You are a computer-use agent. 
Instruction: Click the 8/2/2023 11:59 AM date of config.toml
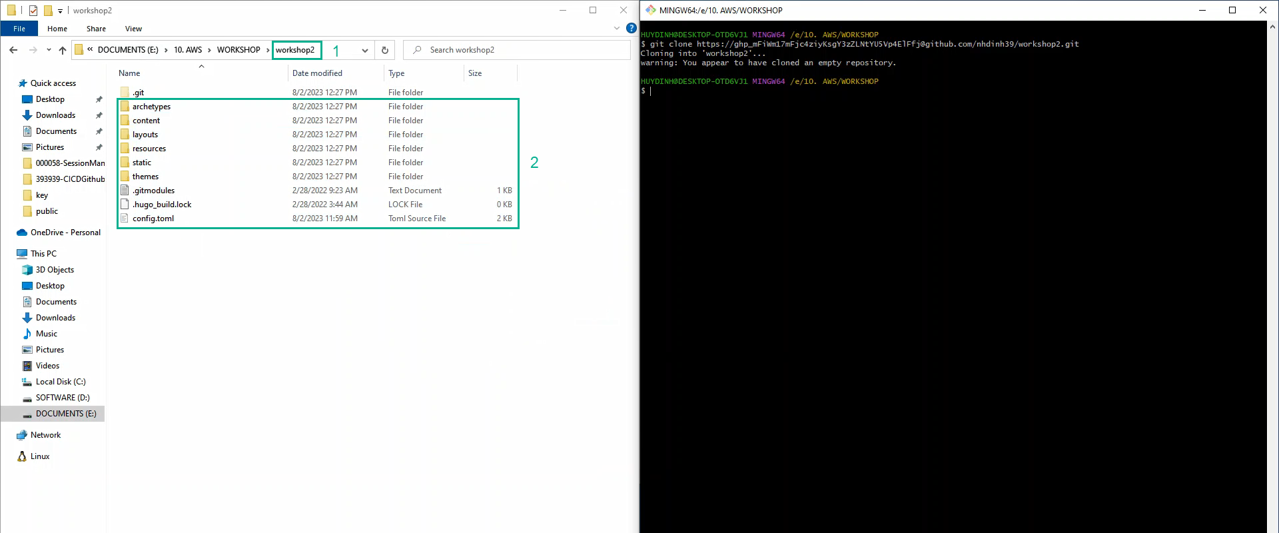[x=325, y=219]
